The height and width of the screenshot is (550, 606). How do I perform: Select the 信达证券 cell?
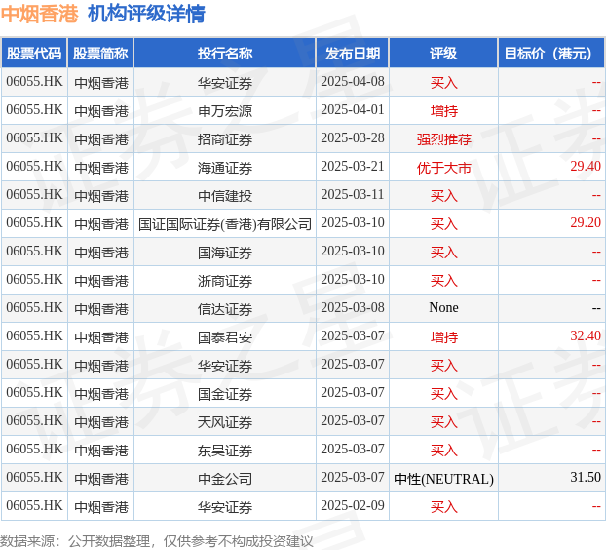click(225, 309)
